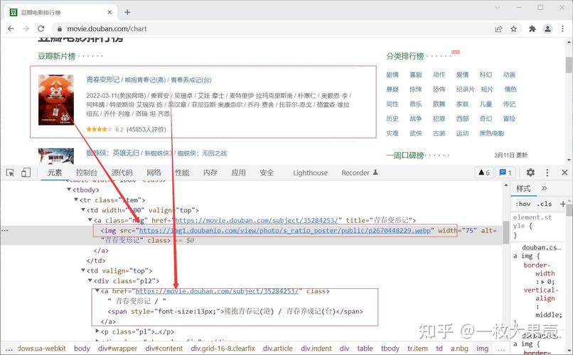
Task: Toggle :hov element state
Action: (523, 204)
